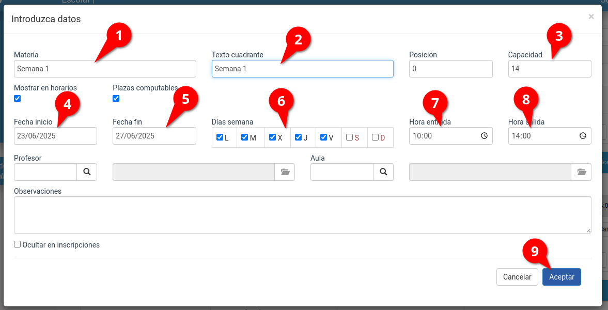This screenshot has height=310, width=608.
Task: Check the Sunday (D) day checkbox
Action: 376,137
